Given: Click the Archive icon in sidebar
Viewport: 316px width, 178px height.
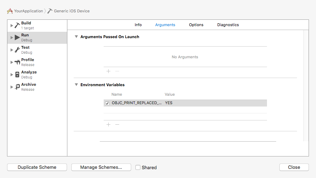Looking at the screenshot, I should pyautogui.click(x=17, y=87).
